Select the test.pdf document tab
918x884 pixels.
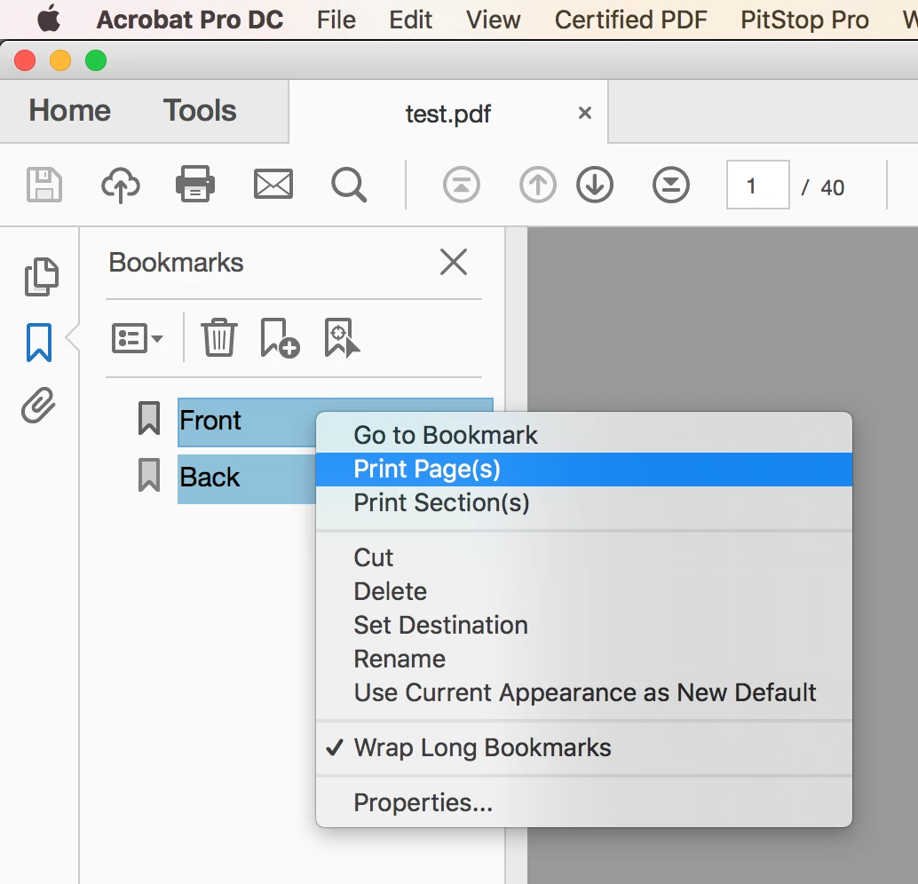tap(448, 114)
